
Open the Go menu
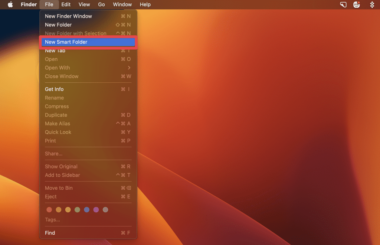101,4
